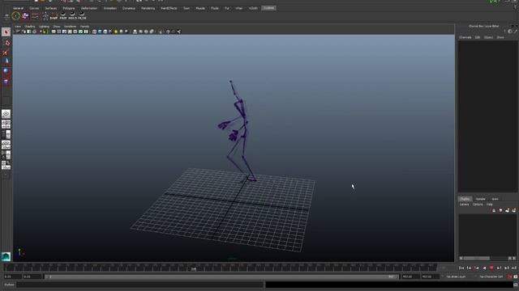This screenshot has height=291, width=519.
Task: Go to end of playback range
Action: point(513,268)
